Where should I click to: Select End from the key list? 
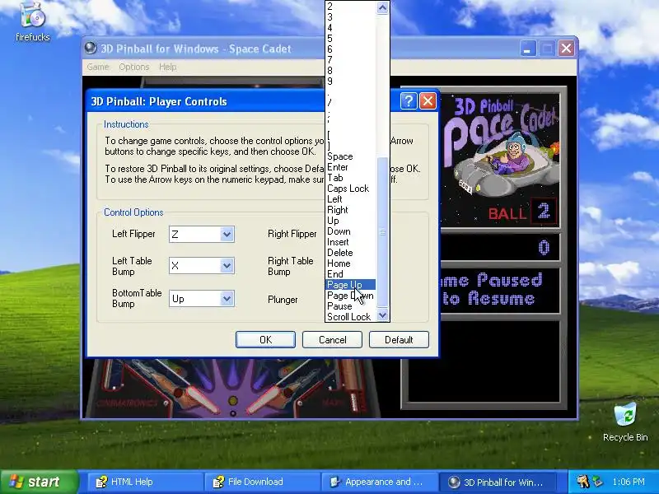click(351, 274)
